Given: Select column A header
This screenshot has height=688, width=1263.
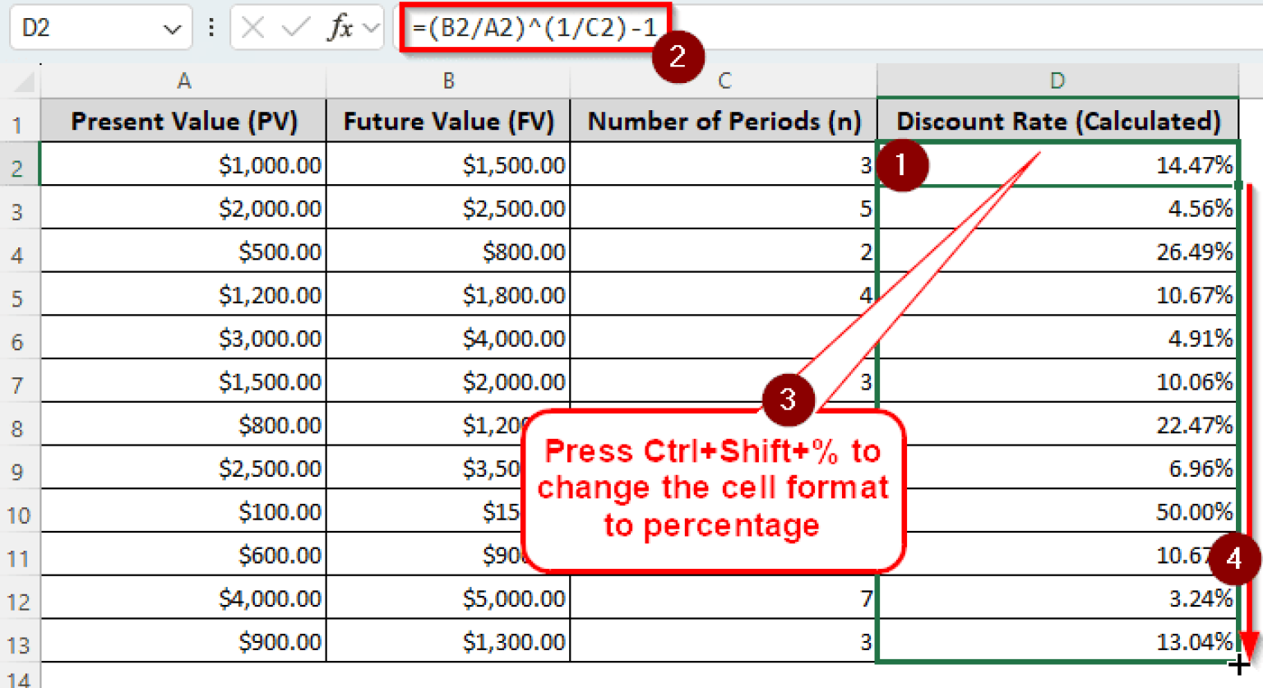Looking at the screenshot, I should coord(183,81).
